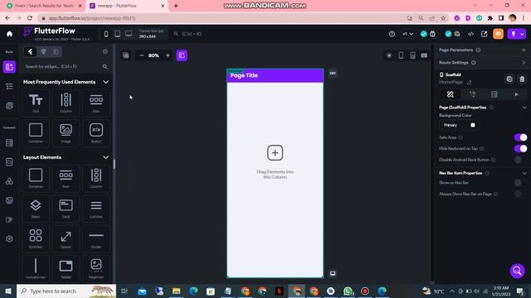Open the v1 version dropdown
Viewport: 531px width, 298px height.
point(407,34)
